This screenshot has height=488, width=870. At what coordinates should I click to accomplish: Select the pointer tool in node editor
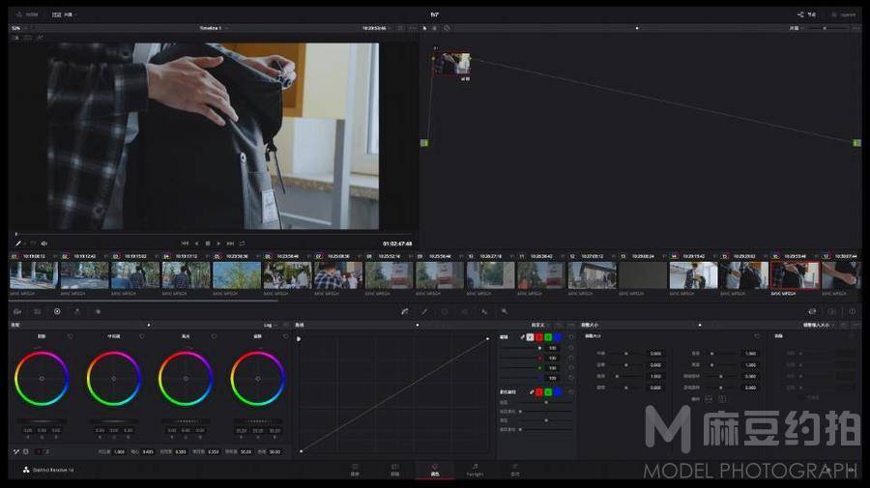[425, 28]
